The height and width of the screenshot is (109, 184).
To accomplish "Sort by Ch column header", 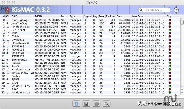I will click(8, 16).
